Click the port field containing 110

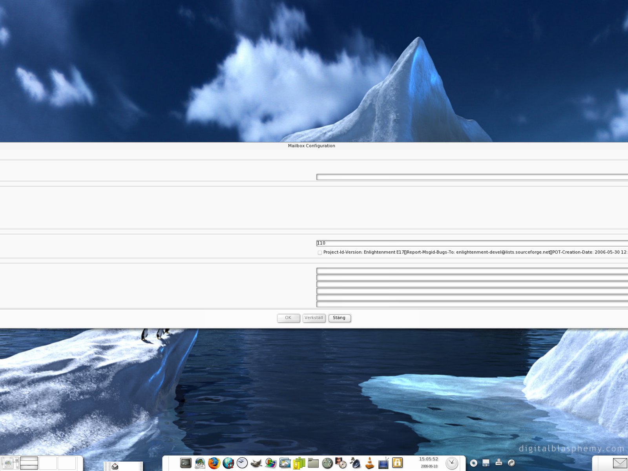tap(471, 243)
